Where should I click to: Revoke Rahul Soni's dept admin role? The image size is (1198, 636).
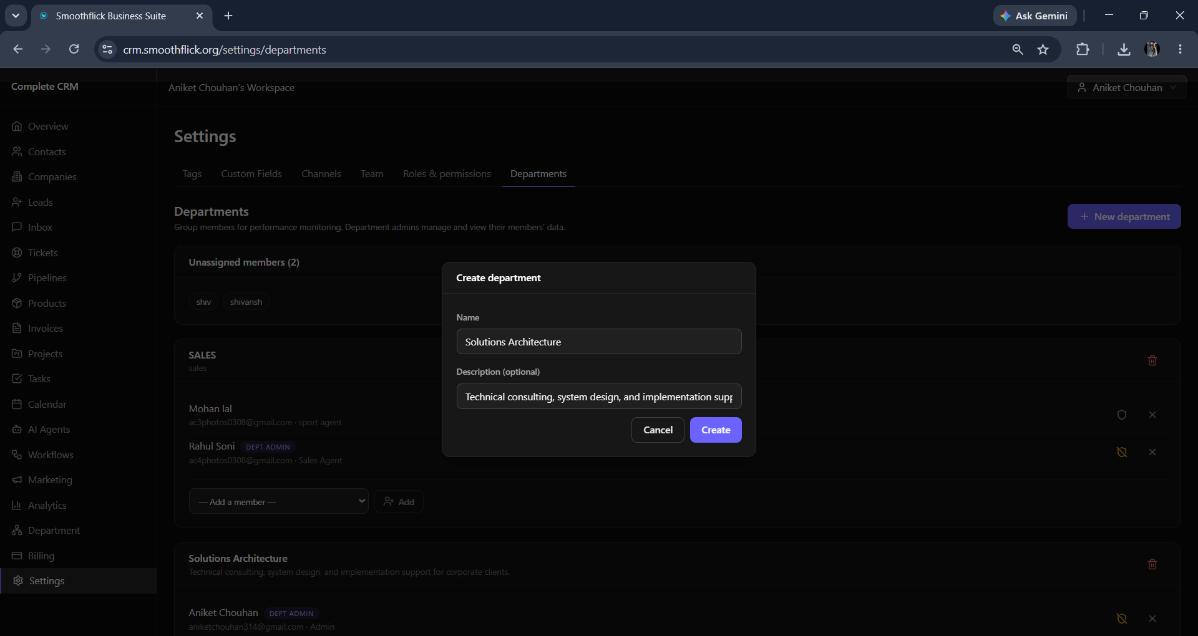(x=1122, y=452)
